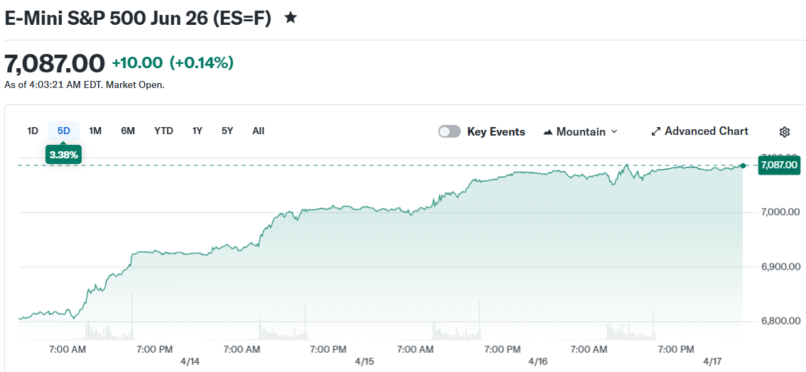Open chart settings gear icon
The width and height of the screenshot is (806, 372).
coord(784,132)
